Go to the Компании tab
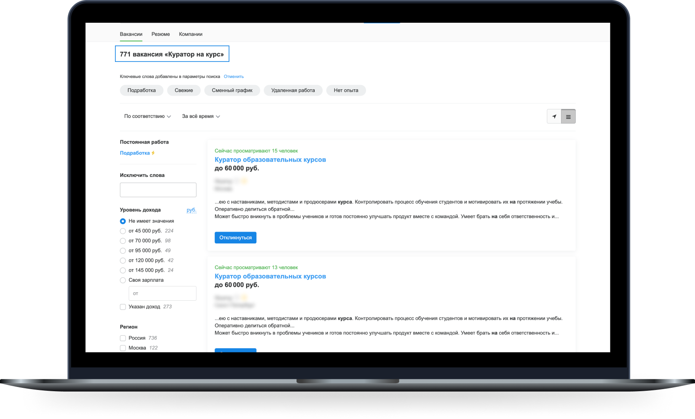695x419 pixels. tap(191, 34)
